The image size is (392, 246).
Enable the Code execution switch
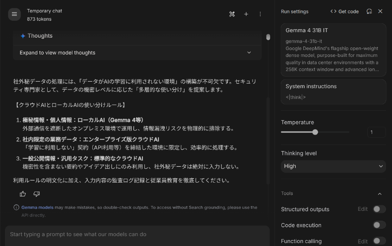(379, 225)
